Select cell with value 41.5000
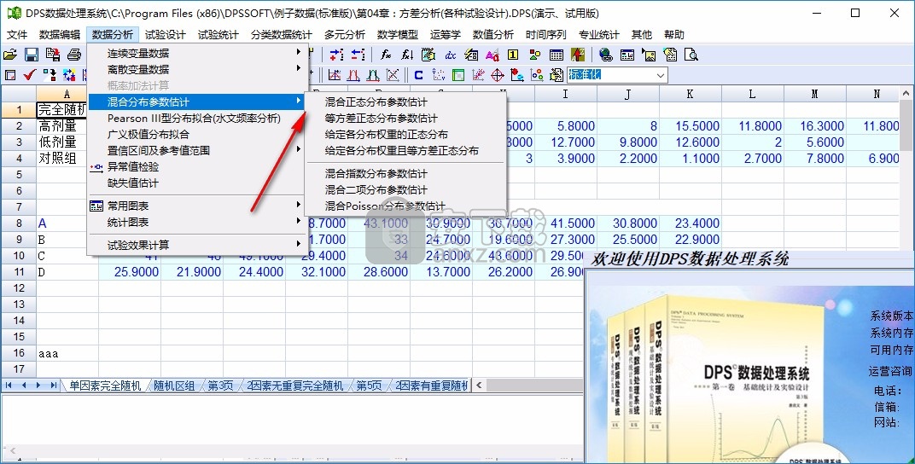 [565, 223]
